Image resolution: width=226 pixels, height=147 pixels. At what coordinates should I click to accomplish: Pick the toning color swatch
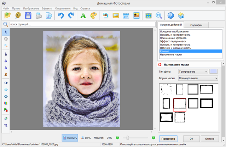pyautogui.click(x=214, y=72)
